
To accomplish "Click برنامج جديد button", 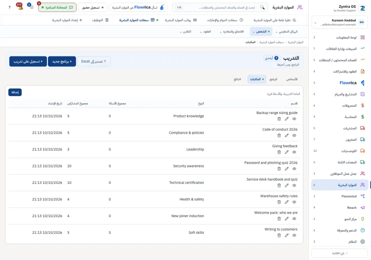I will [62, 61].
